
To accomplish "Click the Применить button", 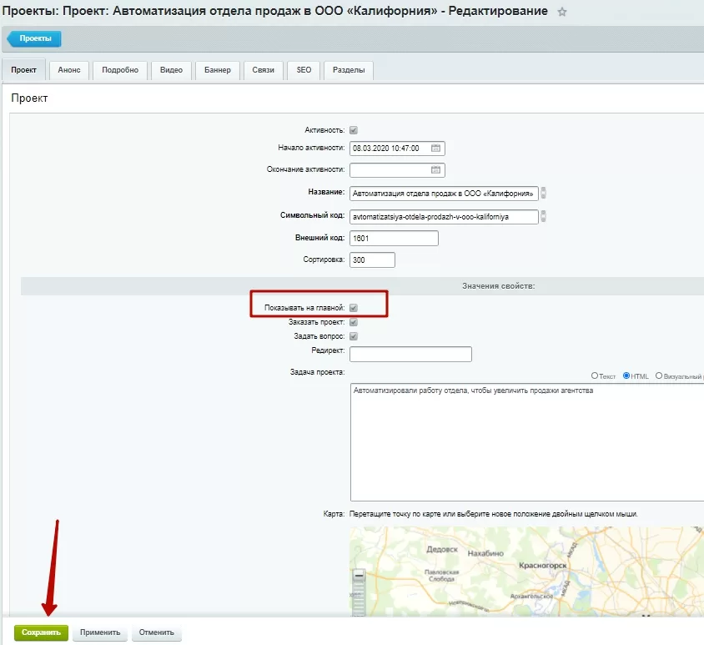I will click(x=100, y=632).
